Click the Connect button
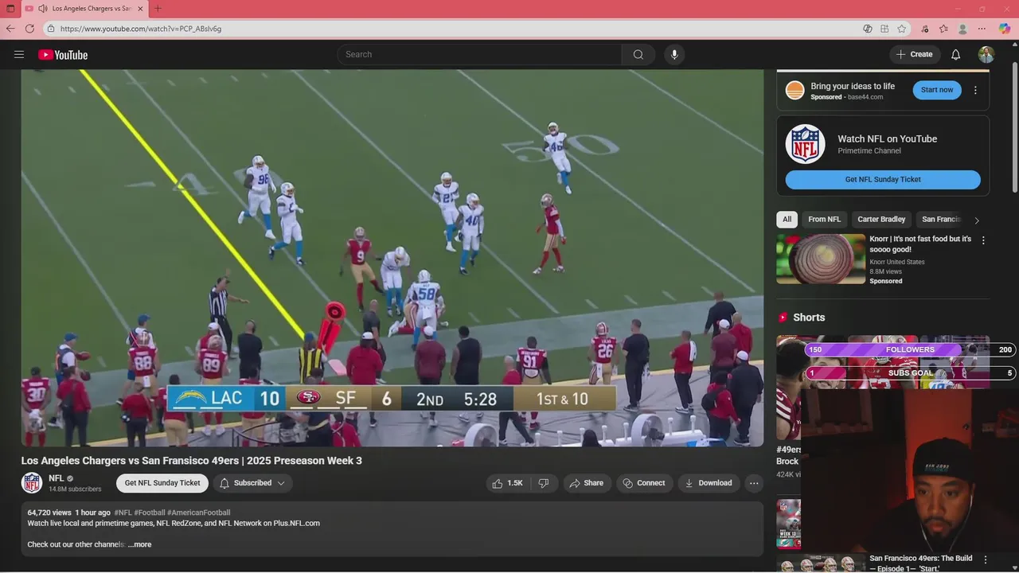 coord(644,483)
